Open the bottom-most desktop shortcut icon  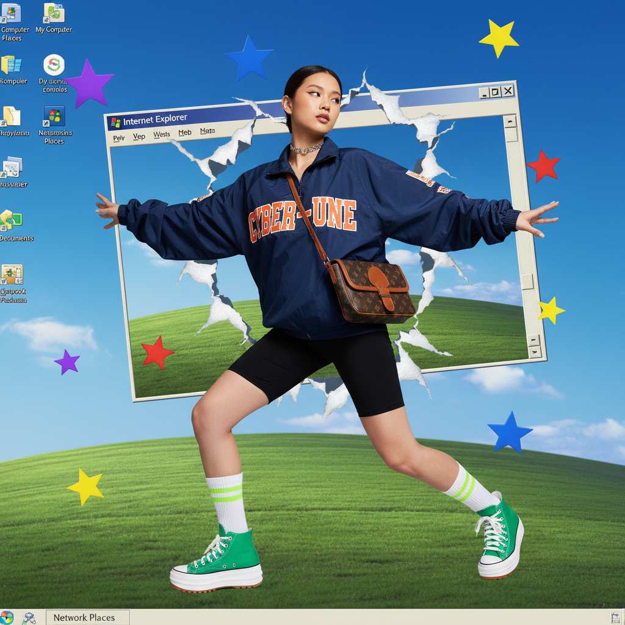click(12, 275)
